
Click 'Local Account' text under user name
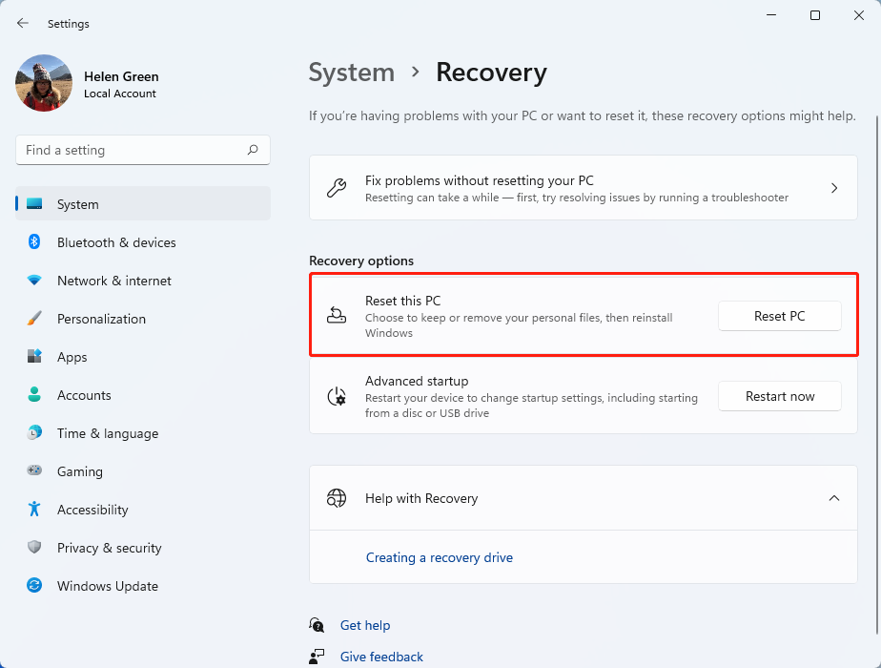coord(120,94)
